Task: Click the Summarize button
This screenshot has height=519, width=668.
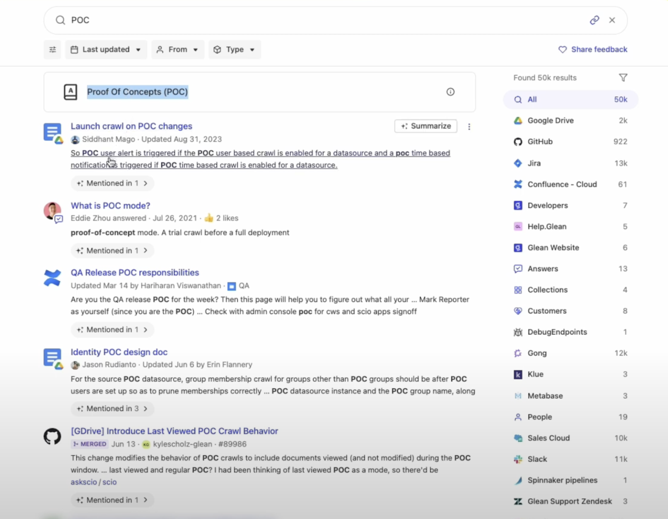Action: click(426, 126)
